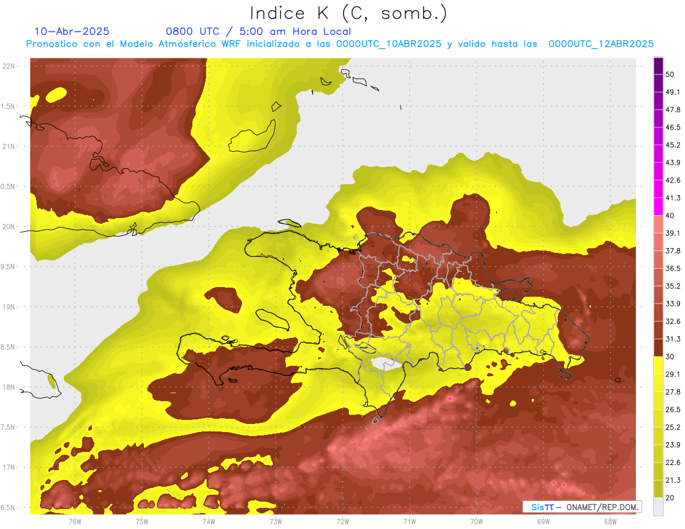Viewport: 685px width, 529px height.
Task: Click the '70W' longitude label
Action: point(477,522)
